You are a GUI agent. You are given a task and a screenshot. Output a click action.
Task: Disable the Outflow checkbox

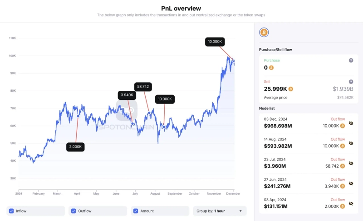click(x=74, y=211)
